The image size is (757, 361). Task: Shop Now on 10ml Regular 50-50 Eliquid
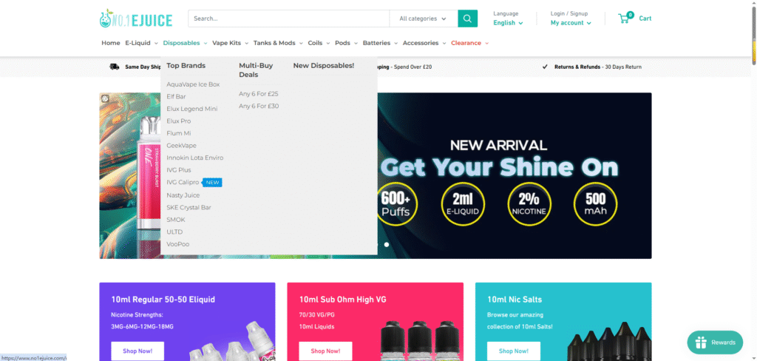(138, 351)
